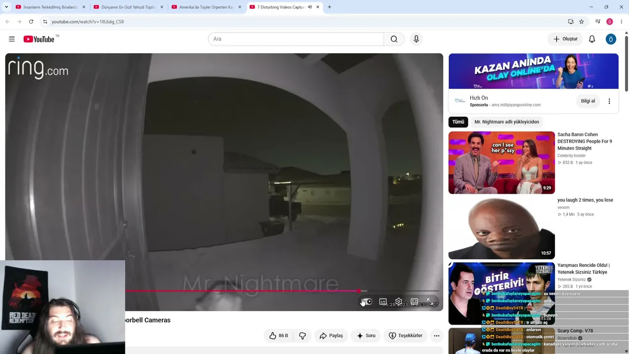The image size is (629, 354).
Task: Reload the page in Chrome
Action: coord(31,22)
